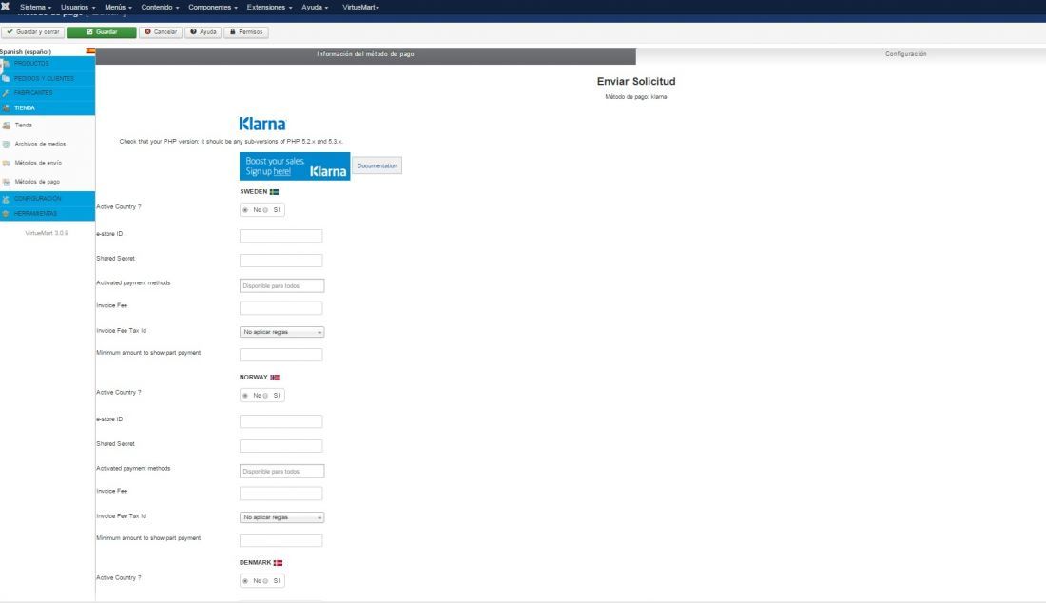Open the Extensiones menu
The height and width of the screenshot is (603, 1046).
[269, 7]
